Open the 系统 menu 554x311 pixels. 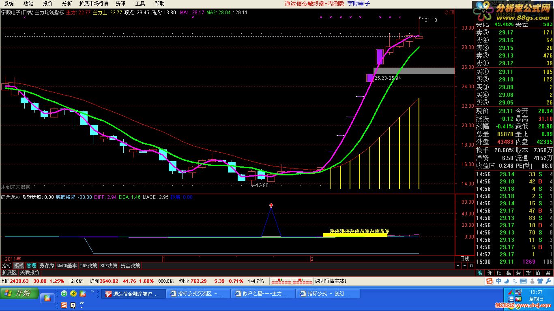[8, 3]
